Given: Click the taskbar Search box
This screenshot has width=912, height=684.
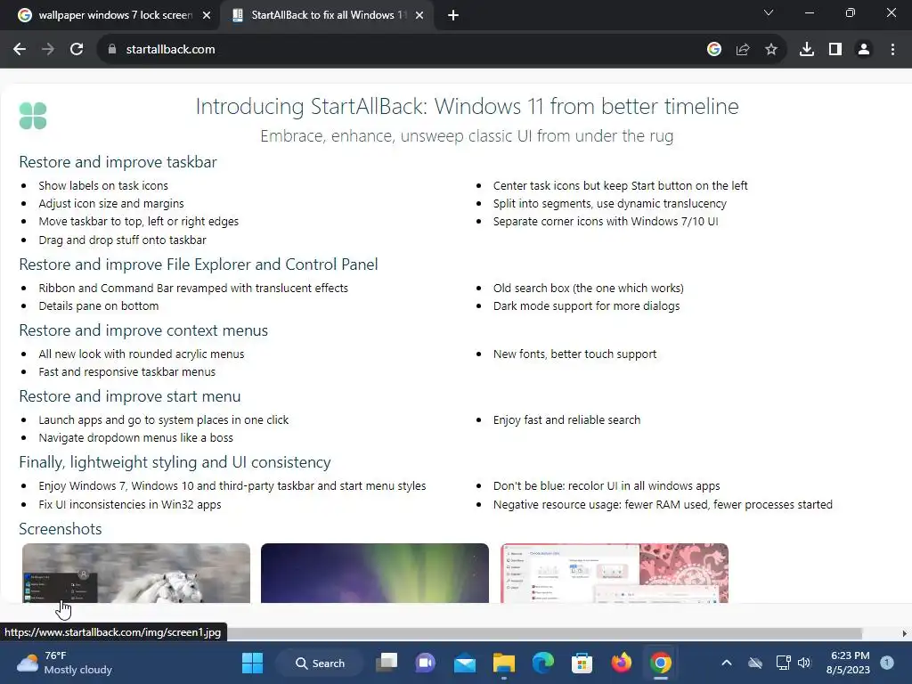Looking at the screenshot, I should coord(320,663).
